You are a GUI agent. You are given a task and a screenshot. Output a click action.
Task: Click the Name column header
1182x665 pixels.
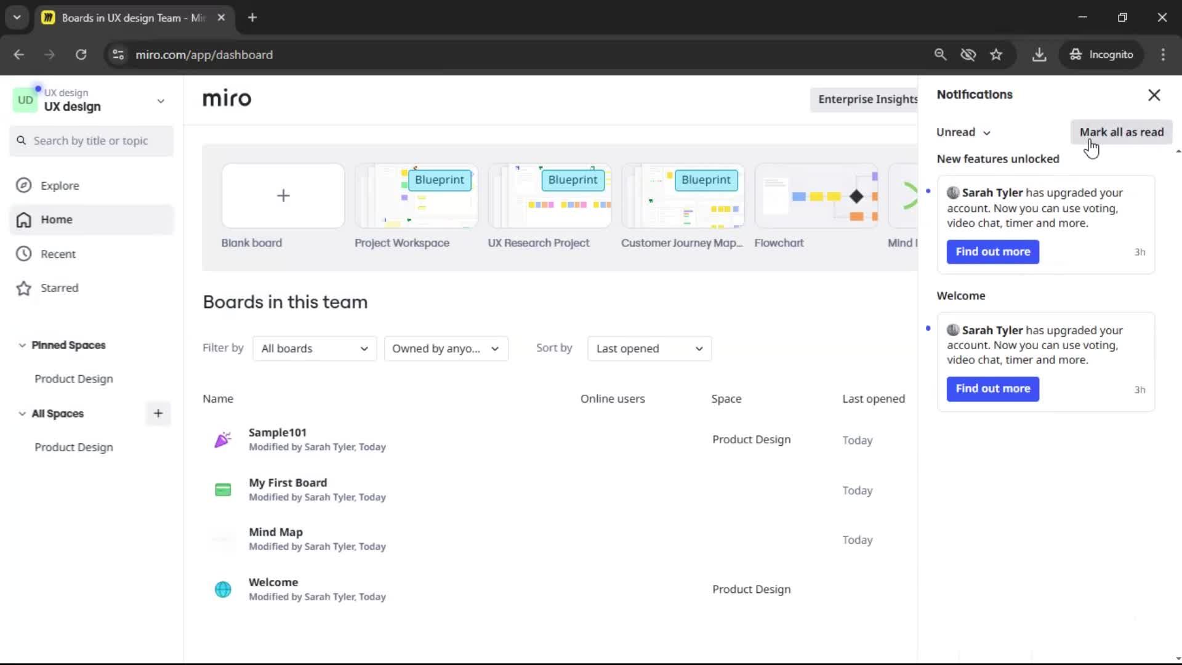(218, 398)
